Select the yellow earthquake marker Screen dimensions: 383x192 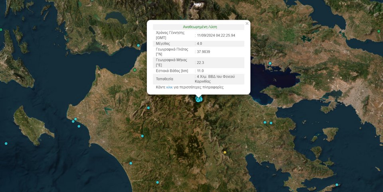(x=225, y=152)
